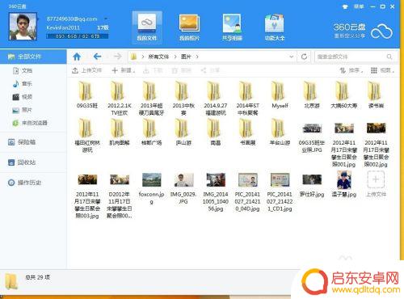Select the 书画展 folder
The image size is (404, 299).
(x=247, y=132)
